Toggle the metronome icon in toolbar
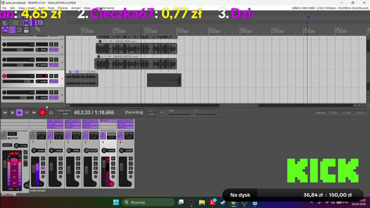The image size is (370, 208). click(5, 23)
